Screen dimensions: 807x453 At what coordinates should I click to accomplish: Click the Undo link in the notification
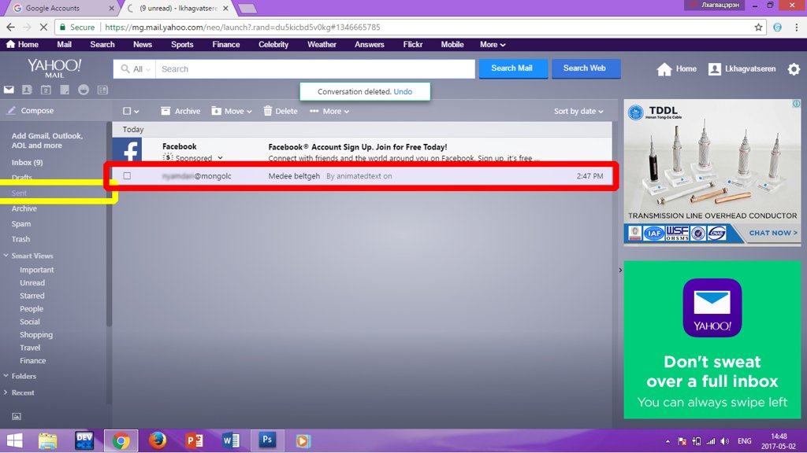point(403,92)
